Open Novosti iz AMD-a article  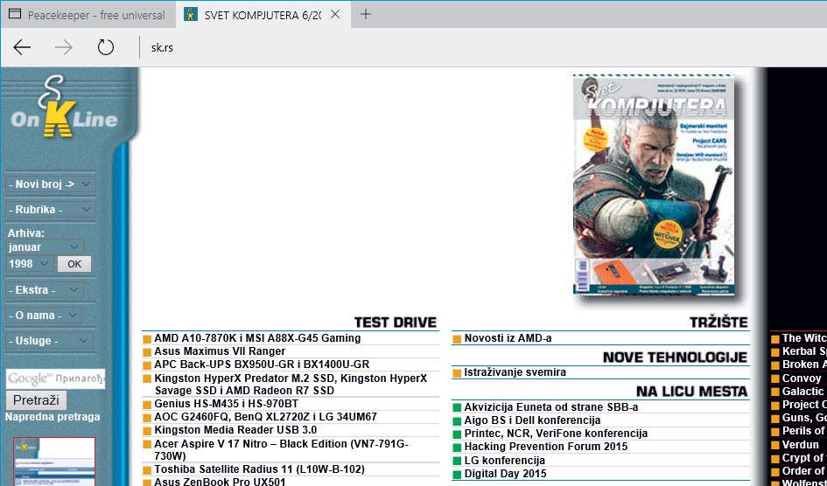pos(508,338)
